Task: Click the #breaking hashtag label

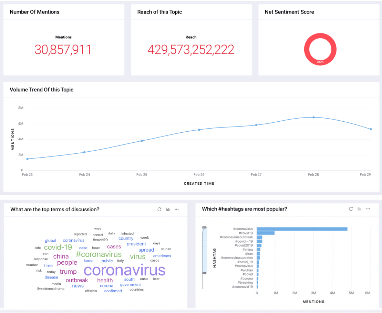Action: pyautogui.click(x=245, y=283)
